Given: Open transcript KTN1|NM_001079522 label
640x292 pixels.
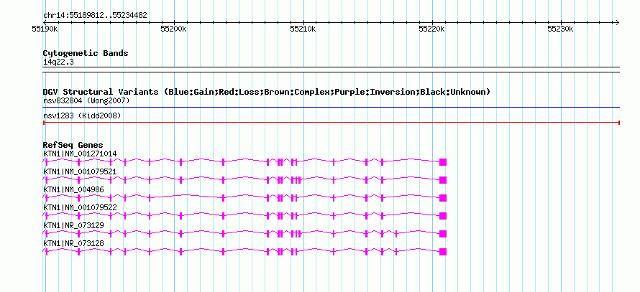Looking at the screenshot, I should pyautogui.click(x=80, y=207).
